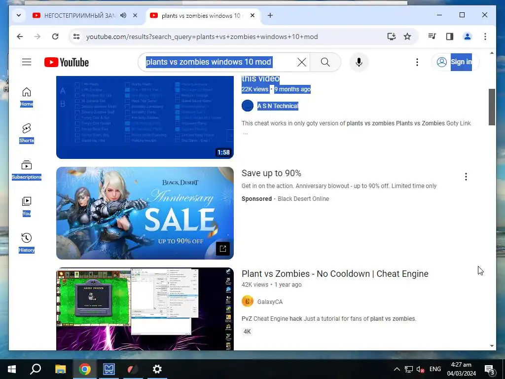Image resolution: width=505 pixels, height=379 pixels.
Task: Click the scroll down arrow of the page
Action: tap(492, 346)
